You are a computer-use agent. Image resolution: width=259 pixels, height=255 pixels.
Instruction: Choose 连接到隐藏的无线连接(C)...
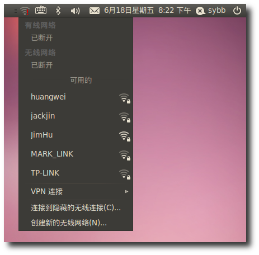(x=76, y=208)
